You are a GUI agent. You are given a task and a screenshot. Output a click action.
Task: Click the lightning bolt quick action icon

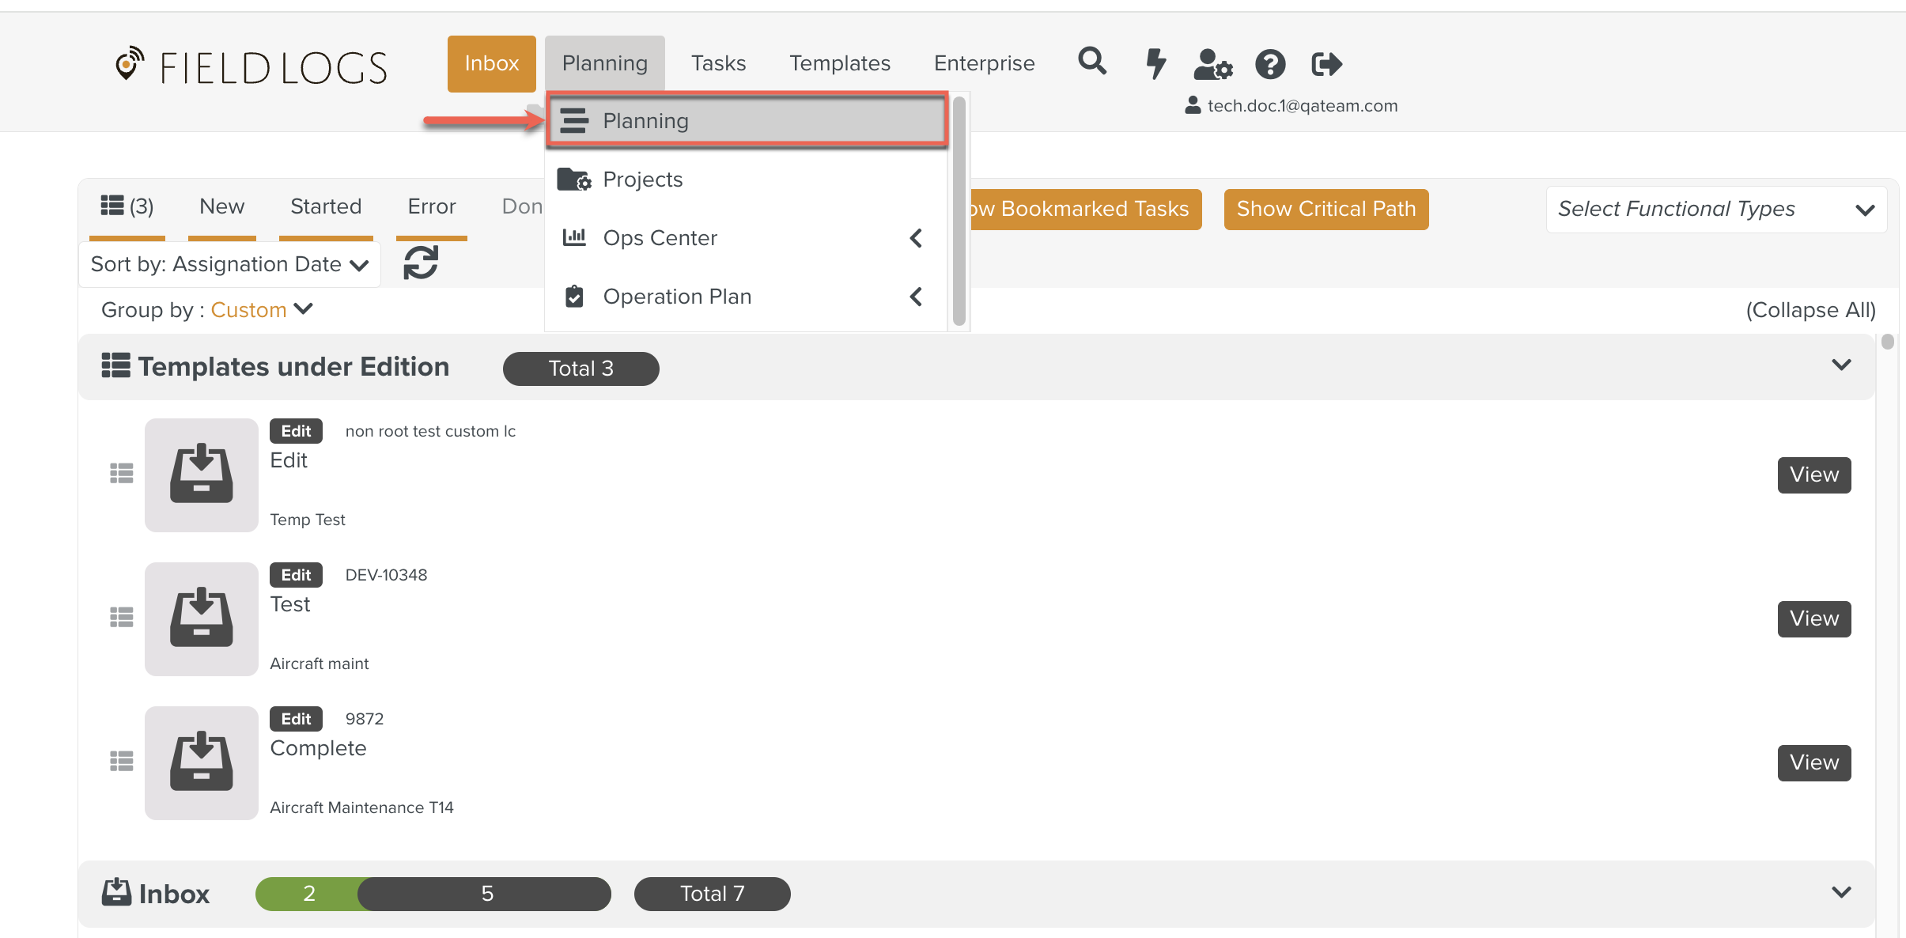click(1155, 63)
